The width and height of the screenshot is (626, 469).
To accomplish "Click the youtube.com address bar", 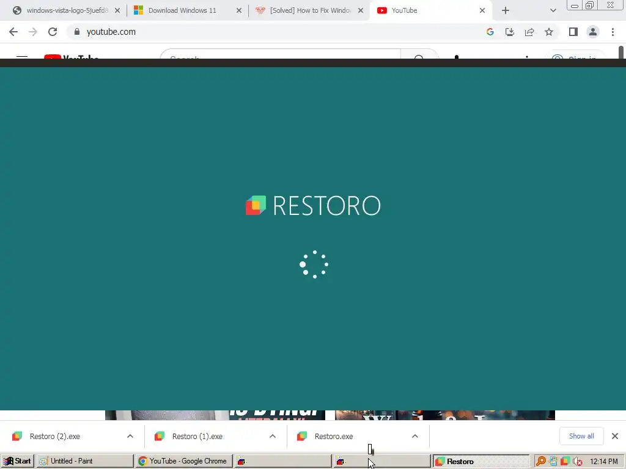I will [276, 32].
